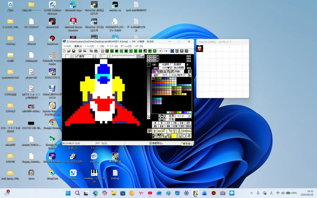Click the directional pad center button
Image resolution: width=317 pixels, height=198 pixels.
tap(162, 117)
